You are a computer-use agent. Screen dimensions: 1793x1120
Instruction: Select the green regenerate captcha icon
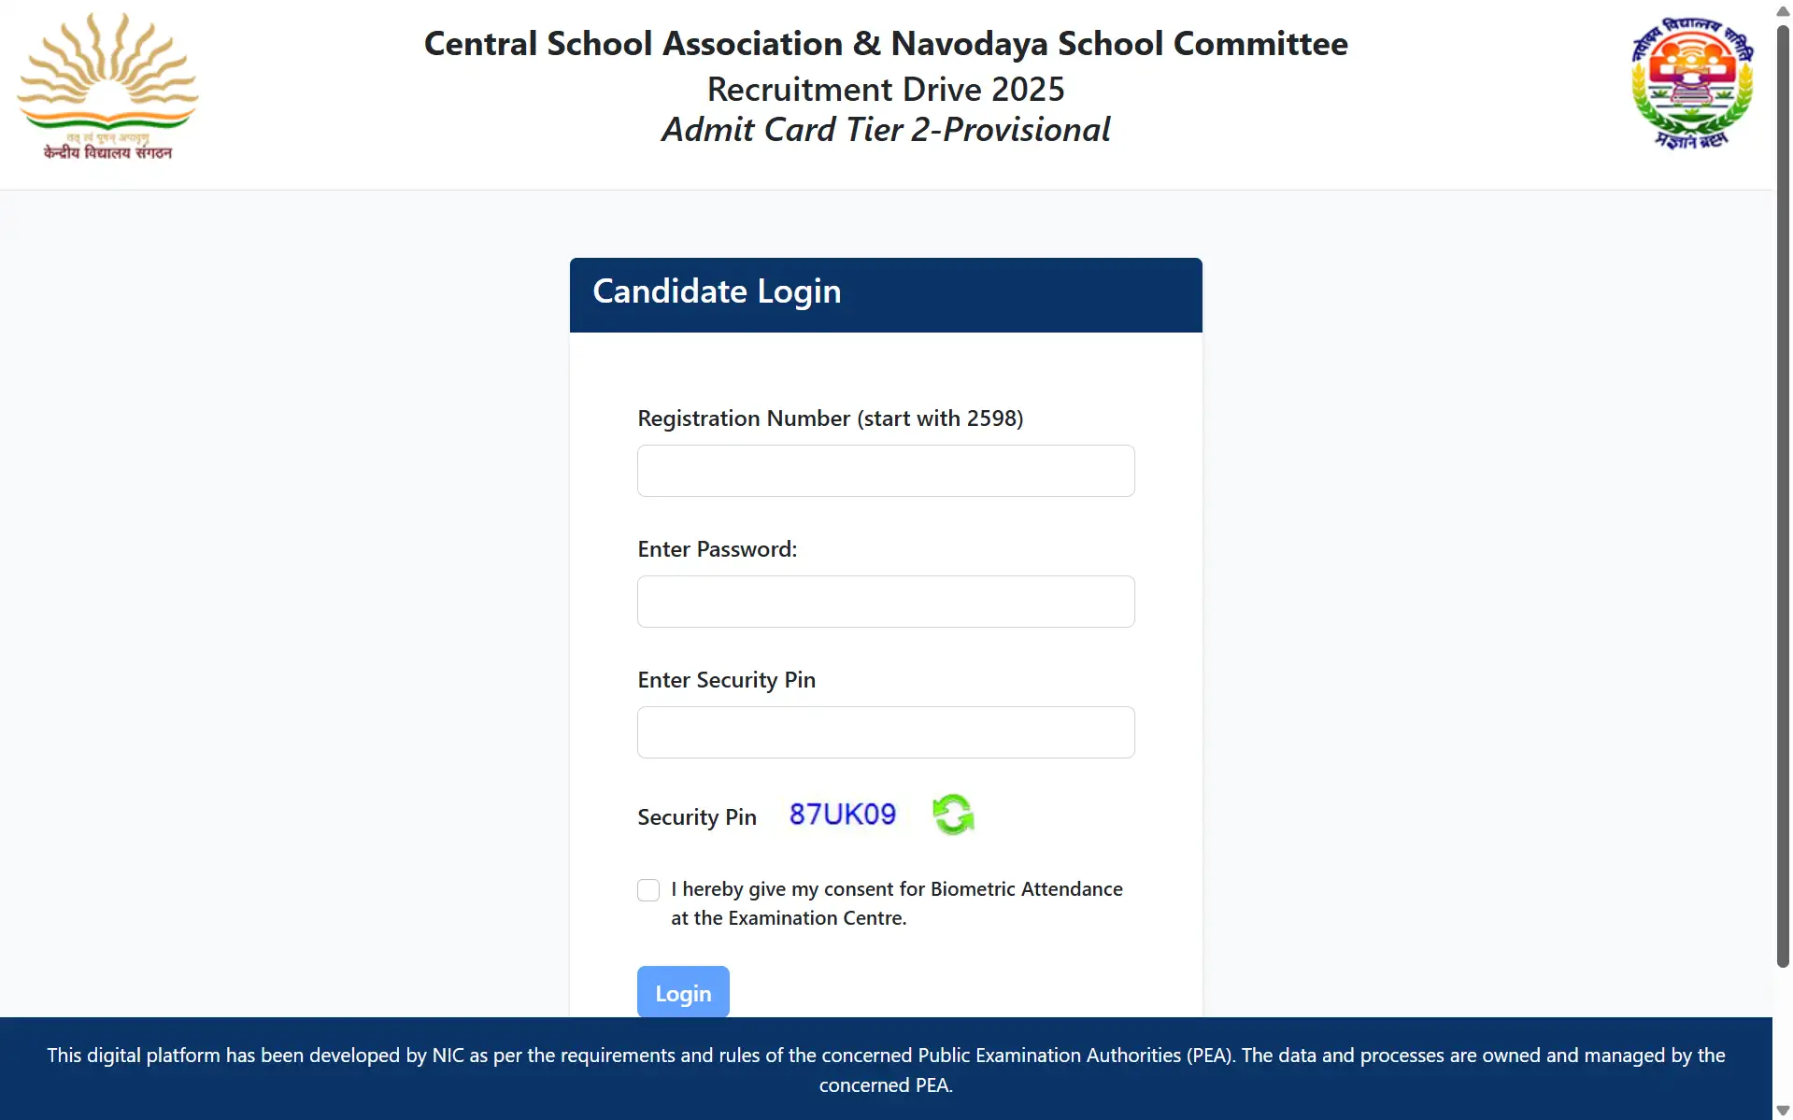pyautogui.click(x=954, y=814)
